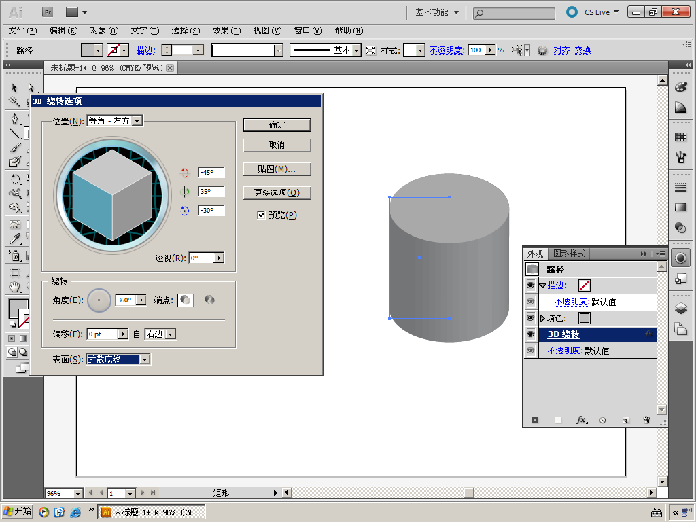
Task: Select the Pen tool in the toolbox
Action: 14,118
